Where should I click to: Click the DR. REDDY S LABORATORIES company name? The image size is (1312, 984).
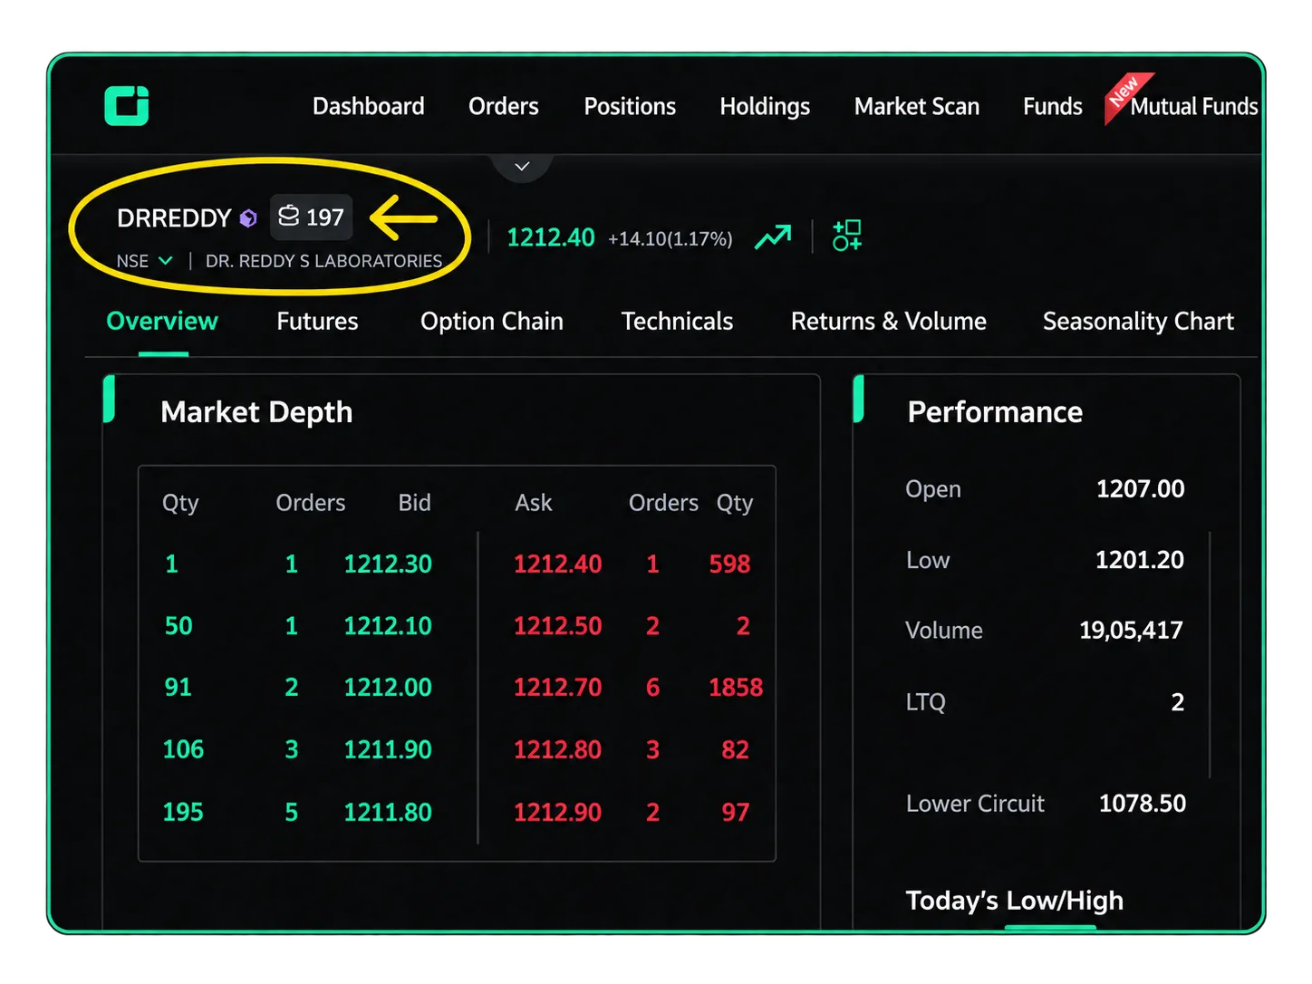coord(323,261)
